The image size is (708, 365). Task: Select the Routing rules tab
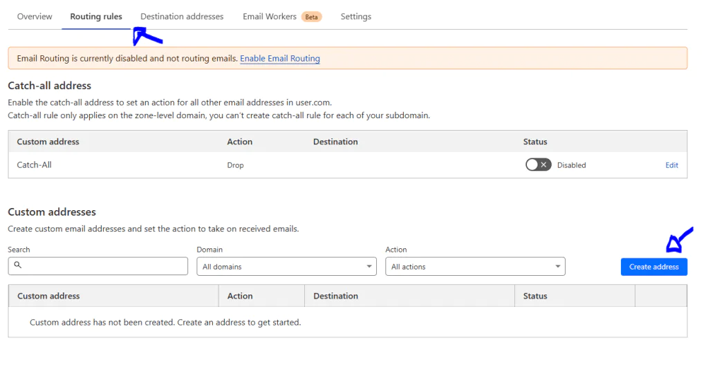point(96,17)
